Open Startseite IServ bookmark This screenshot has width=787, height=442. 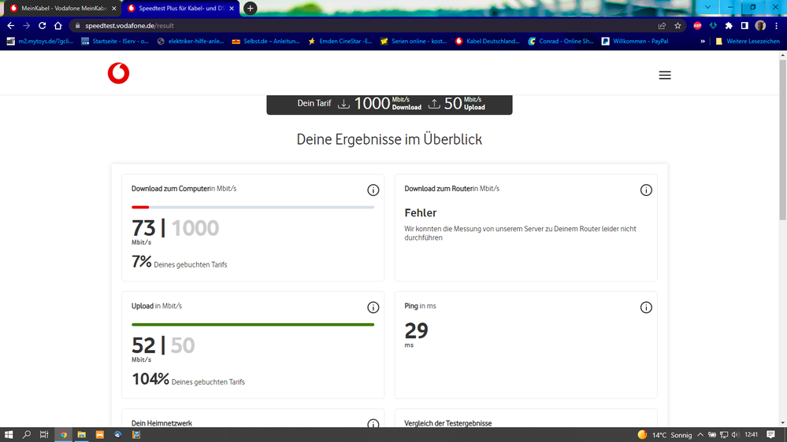pyautogui.click(x=115, y=41)
